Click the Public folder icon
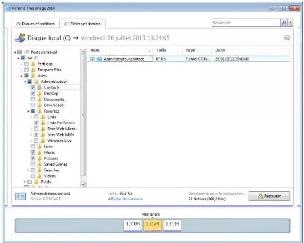 tap(36, 182)
